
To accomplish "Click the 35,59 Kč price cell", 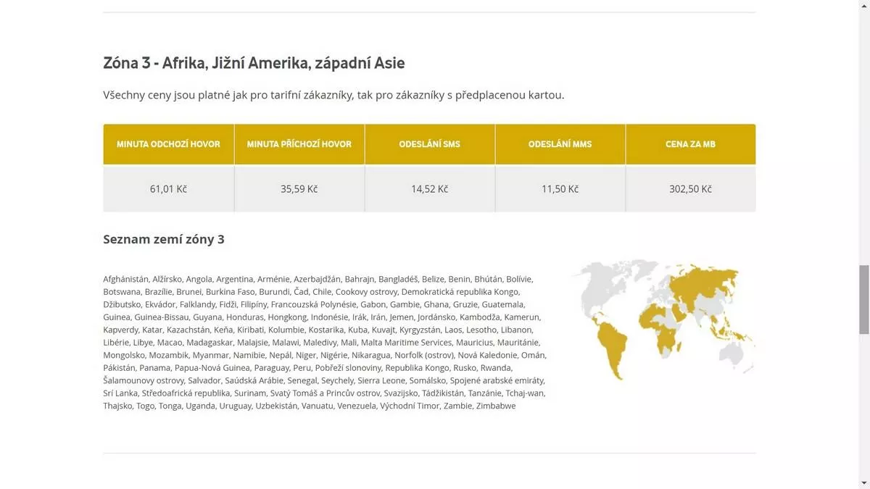I will (299, 189).
